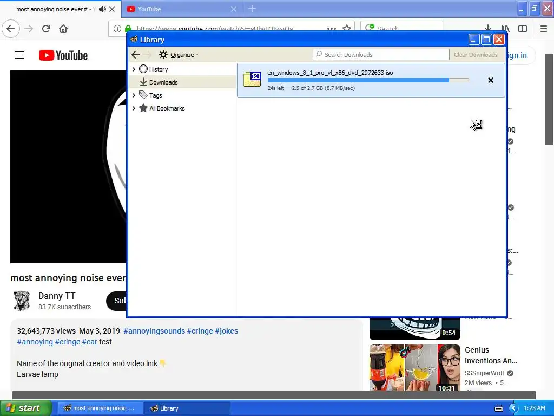Cancel the Windows 8.1 ISO download

(490, 80)
